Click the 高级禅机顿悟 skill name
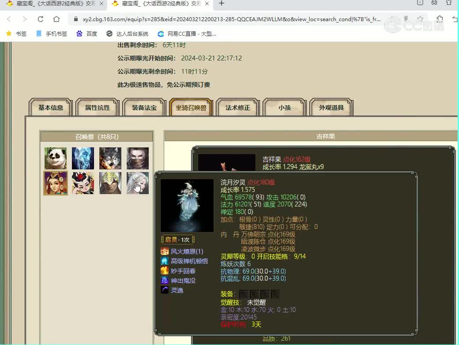 click(x=189, y=261)
